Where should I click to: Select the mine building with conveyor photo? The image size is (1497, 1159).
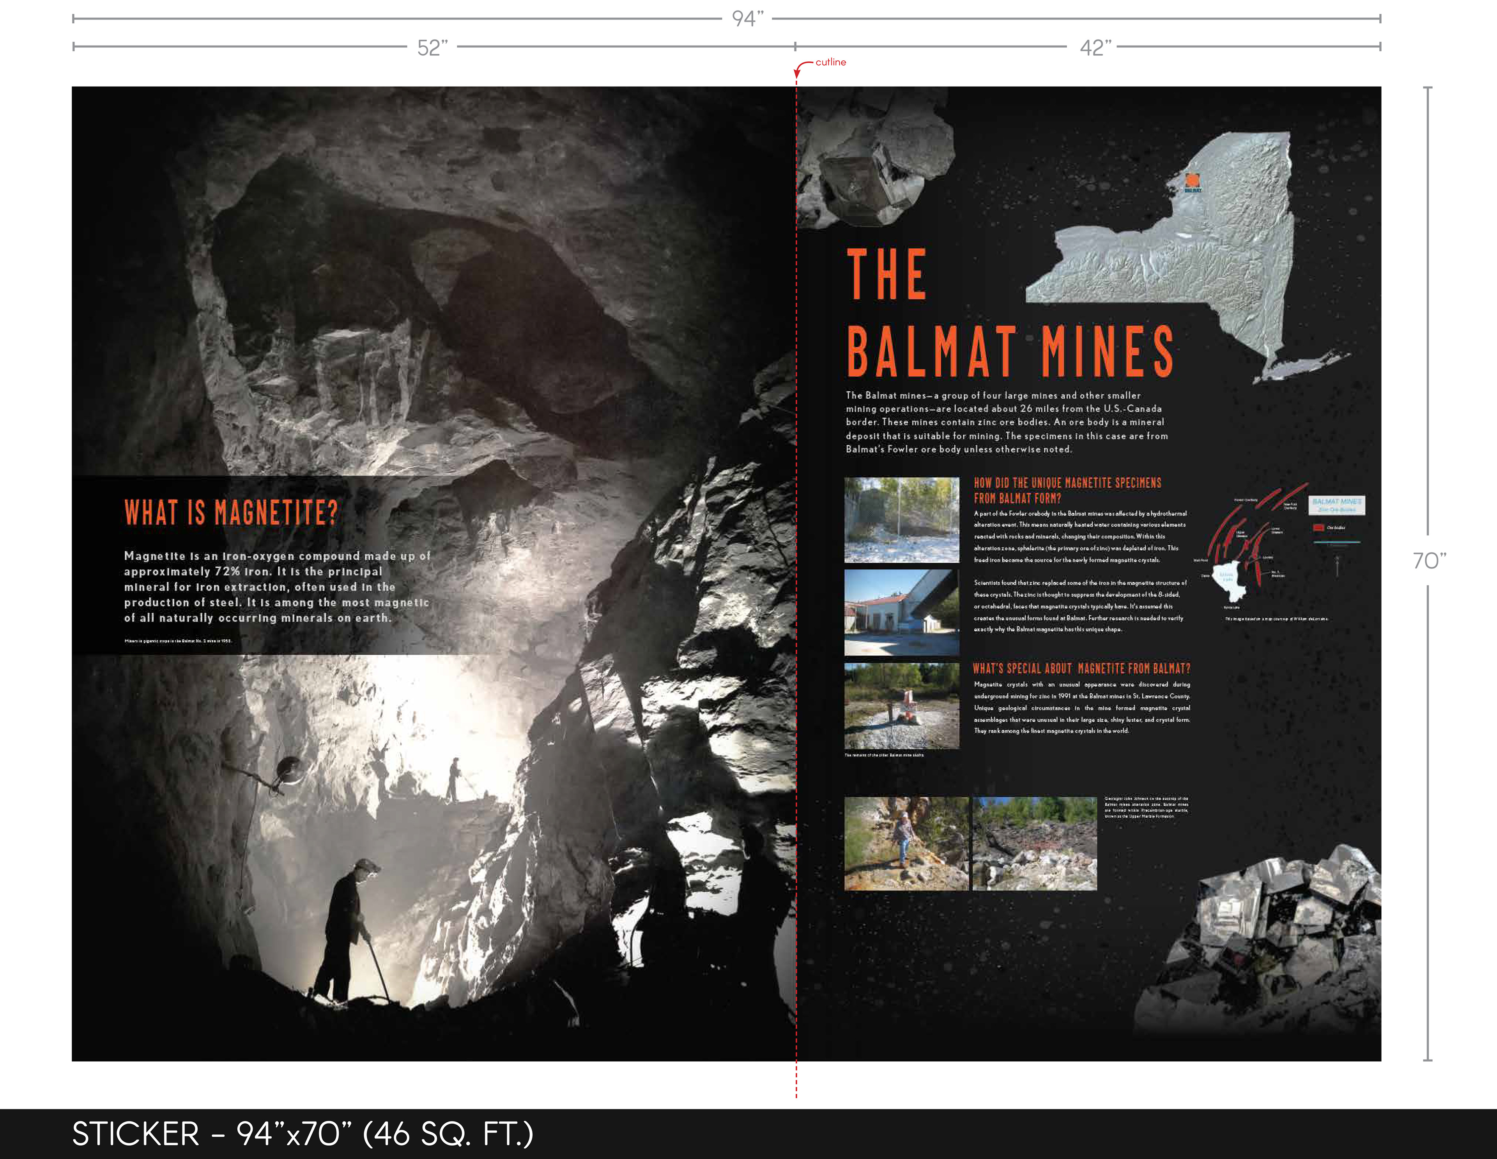click(901, 613)
